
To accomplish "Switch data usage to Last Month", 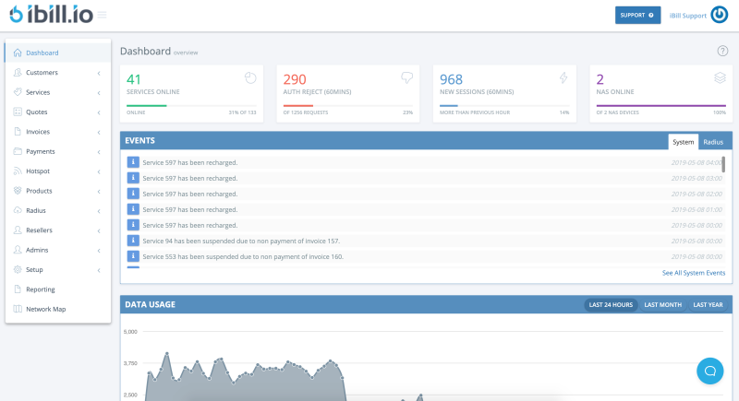I will [x=662, y=304].
